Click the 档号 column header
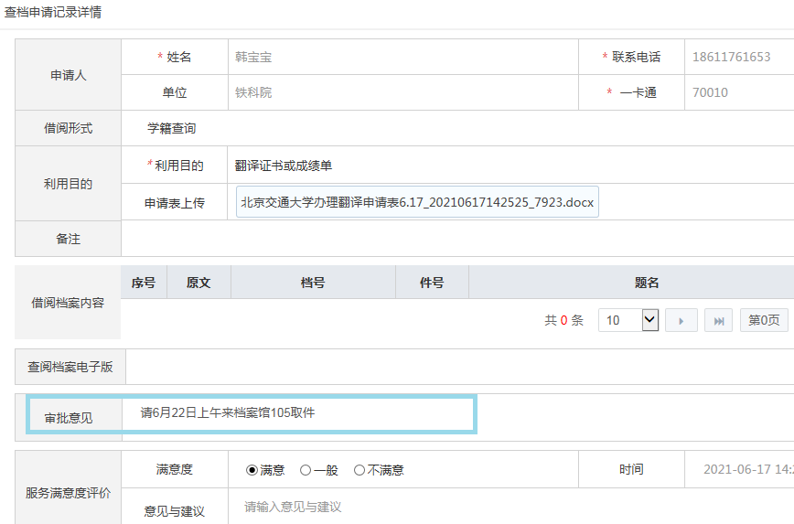Screen dimensions: 794x524 coord(313,283)
